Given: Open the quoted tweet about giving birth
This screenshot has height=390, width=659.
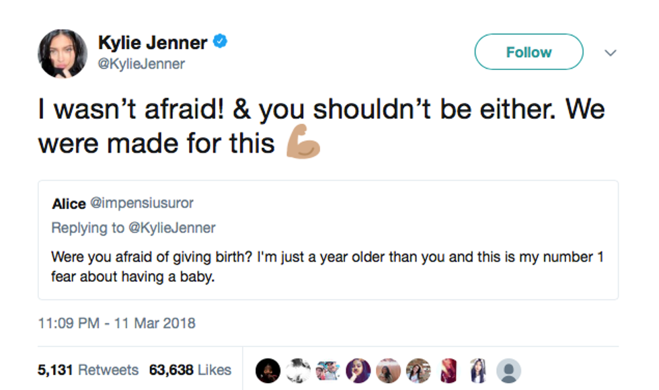Looking at the screenshot, I should (x=327, y=266).
